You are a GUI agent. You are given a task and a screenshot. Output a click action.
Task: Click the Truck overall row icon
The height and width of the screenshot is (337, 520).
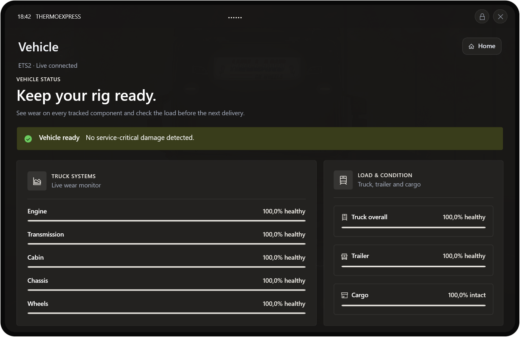point(344,217)
